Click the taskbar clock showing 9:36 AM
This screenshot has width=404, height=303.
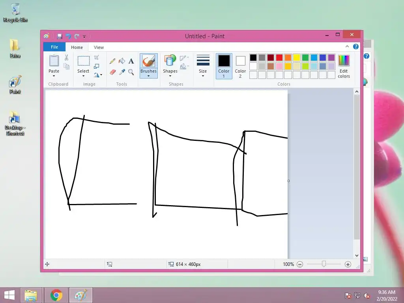[387, 295]
